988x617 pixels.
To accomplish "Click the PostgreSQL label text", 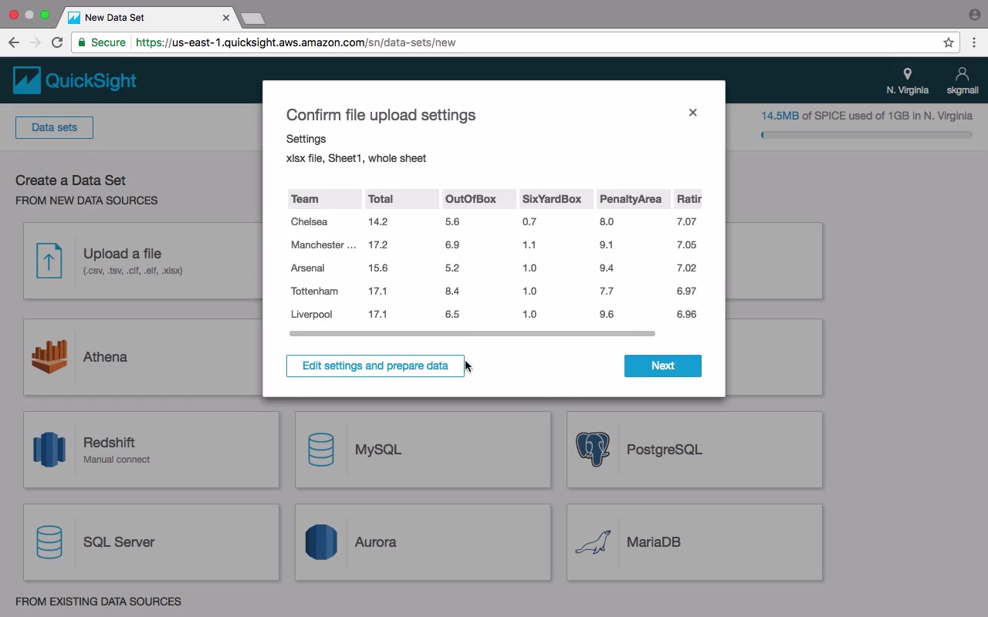I will pos(665,450).
